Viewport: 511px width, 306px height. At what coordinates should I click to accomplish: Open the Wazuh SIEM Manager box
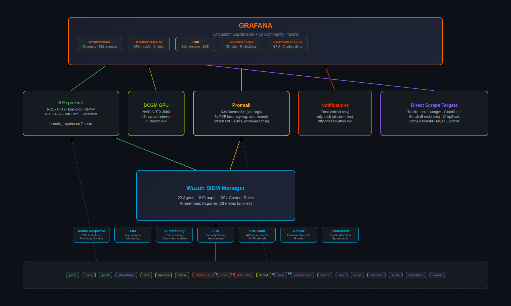216,195
